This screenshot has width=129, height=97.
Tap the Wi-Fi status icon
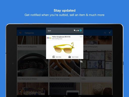(74, 31)
